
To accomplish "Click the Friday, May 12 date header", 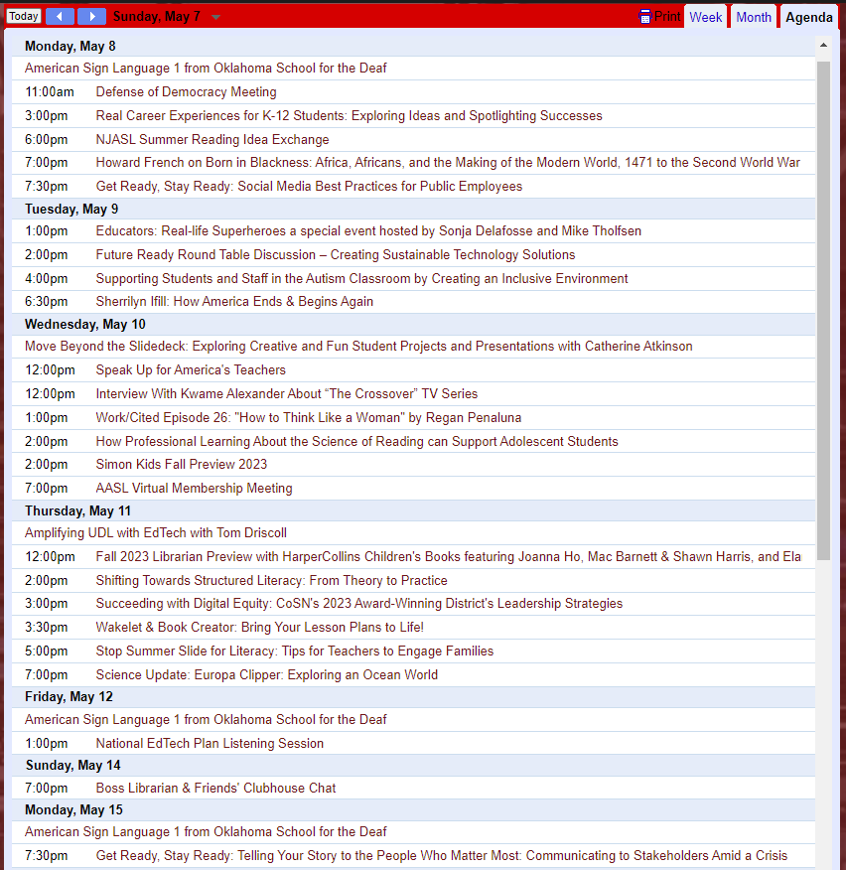I will click(x=69, y=697).
